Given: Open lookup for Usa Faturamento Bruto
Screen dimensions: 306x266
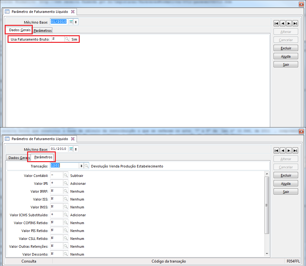Looking at the screenshot, I should (67, 39).
